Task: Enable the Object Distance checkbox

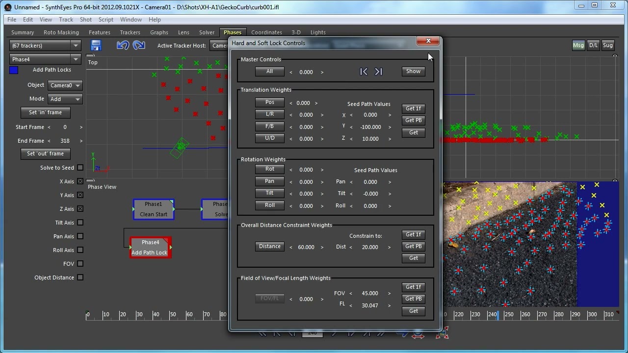Action: (x=80, y=277)
